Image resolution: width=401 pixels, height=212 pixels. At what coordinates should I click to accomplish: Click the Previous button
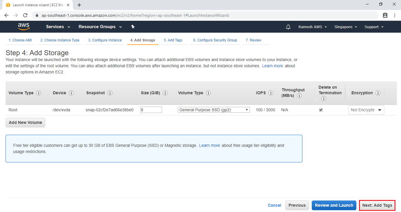tap(297, 205)
